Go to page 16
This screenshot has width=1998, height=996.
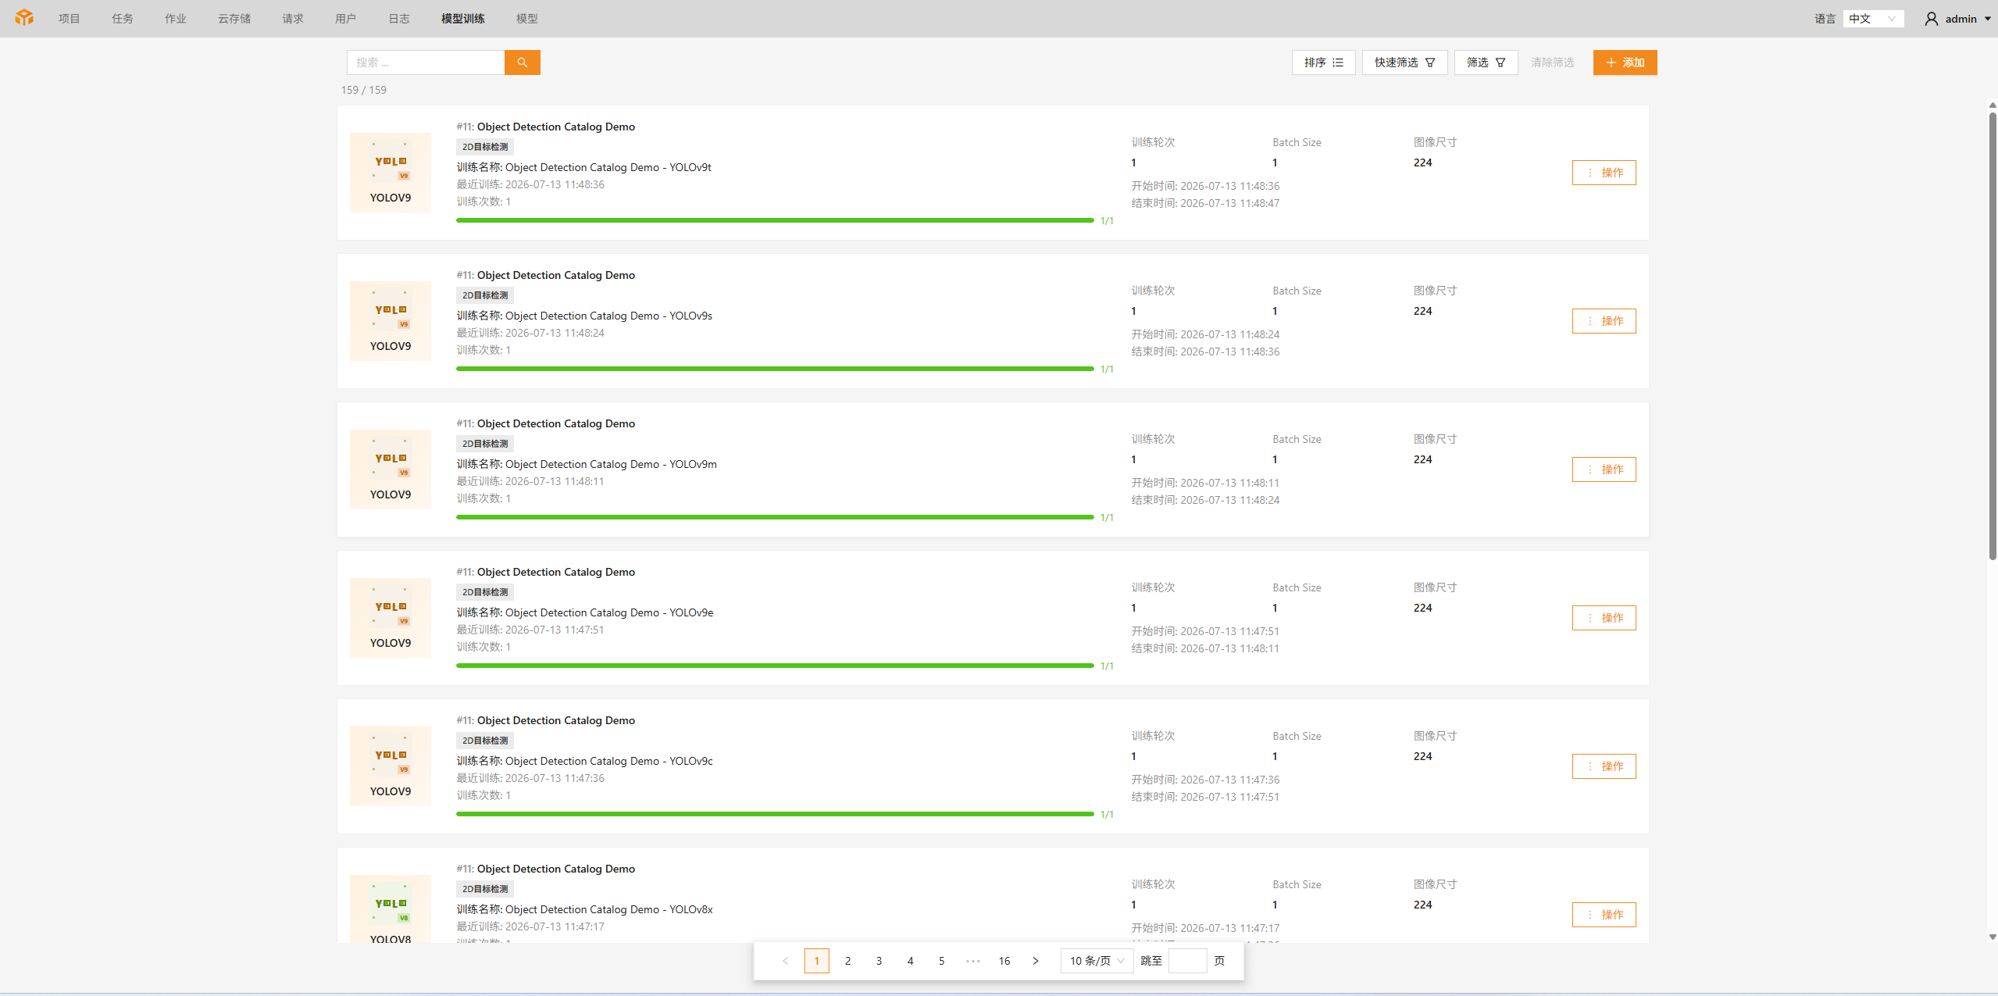tap(1004, 961)
